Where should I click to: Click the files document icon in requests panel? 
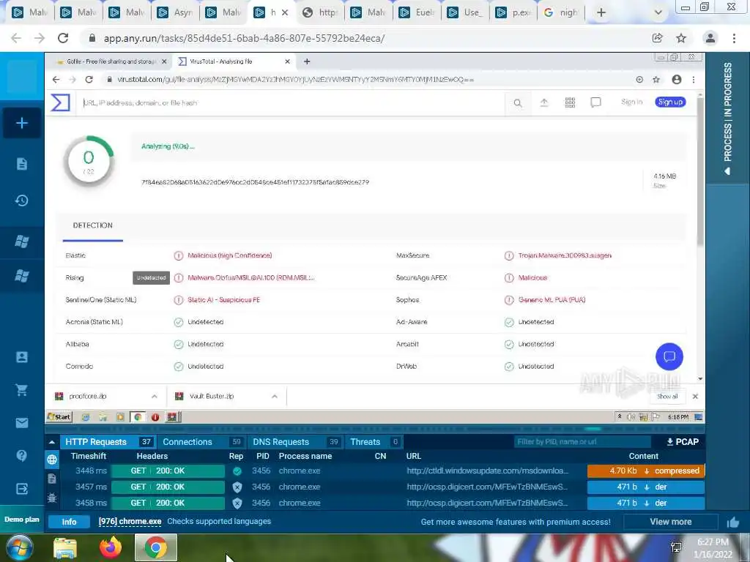52,479
